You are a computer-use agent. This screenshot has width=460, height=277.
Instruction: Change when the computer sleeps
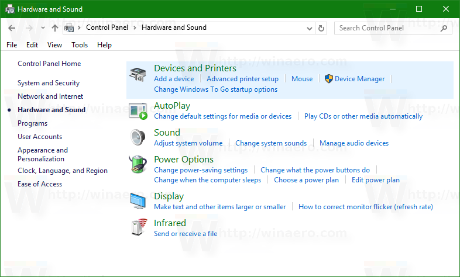tap(207, 180)
